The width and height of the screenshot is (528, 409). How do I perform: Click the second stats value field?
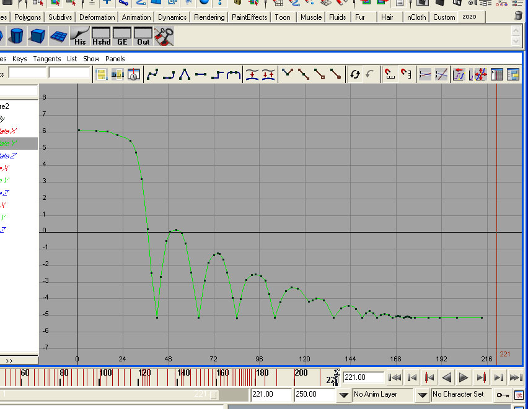69,72
